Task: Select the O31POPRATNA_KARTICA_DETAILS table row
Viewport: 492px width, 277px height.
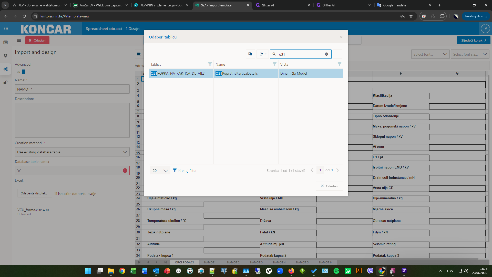Action: [x=246, y=73]
